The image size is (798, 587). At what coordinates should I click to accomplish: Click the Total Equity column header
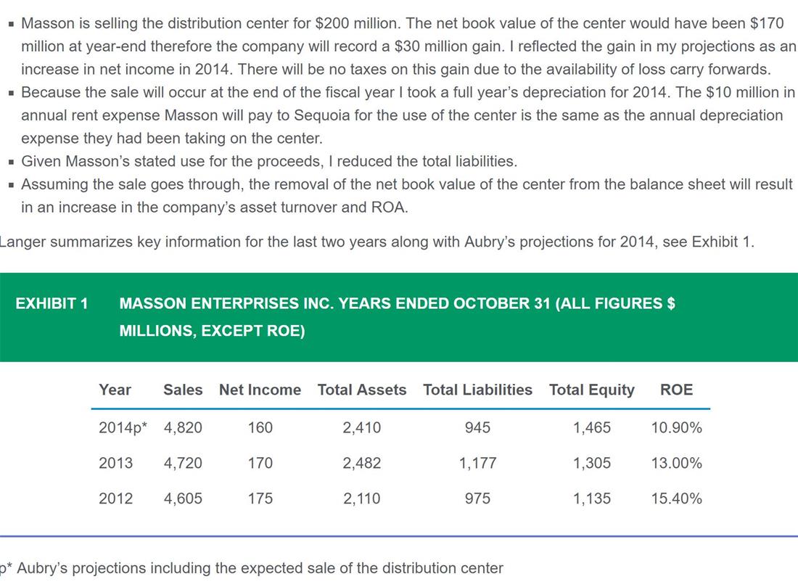pyautogui.click(x=592, y=390)
